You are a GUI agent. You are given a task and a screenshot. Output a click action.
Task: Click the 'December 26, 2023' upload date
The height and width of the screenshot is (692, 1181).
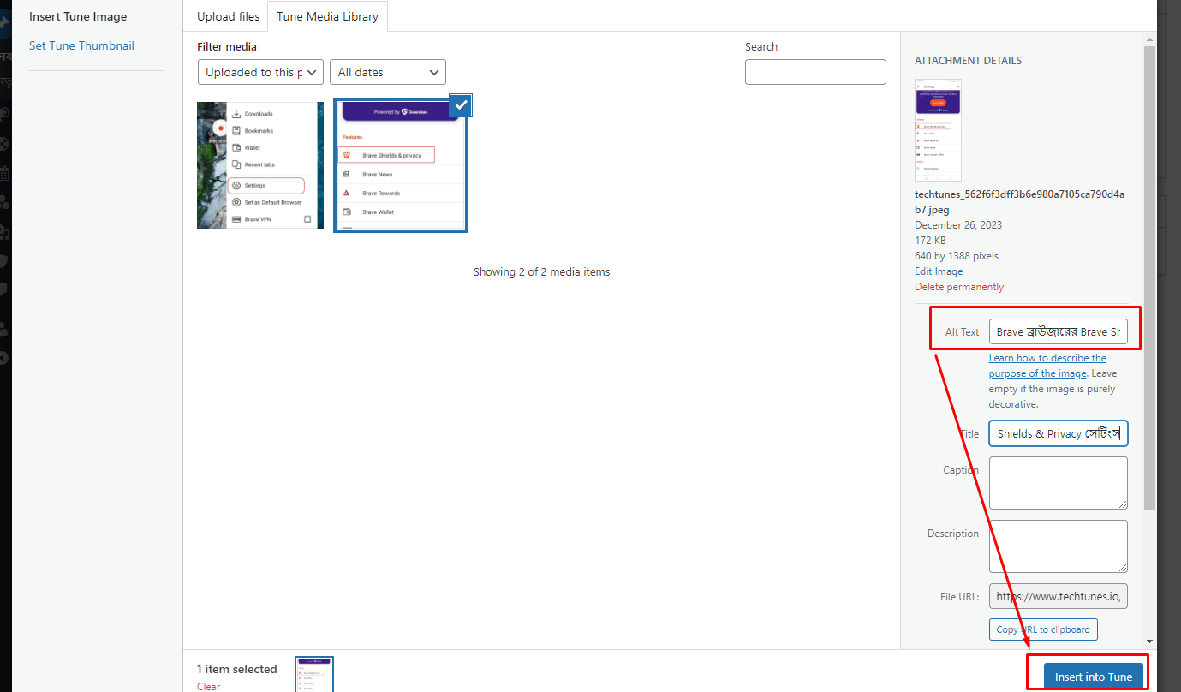[958, 225]
